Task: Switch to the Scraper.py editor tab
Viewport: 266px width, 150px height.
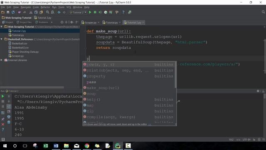Action: click(90, 22)
